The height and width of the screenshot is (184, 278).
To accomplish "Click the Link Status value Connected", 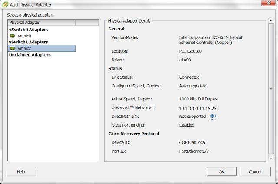I will click(189, 77).
